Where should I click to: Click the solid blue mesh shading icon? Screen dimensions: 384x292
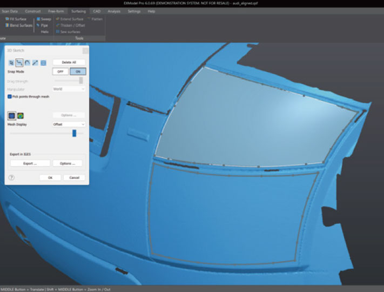point(11,116)
